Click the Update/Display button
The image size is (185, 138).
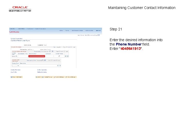tap(47, 77)
